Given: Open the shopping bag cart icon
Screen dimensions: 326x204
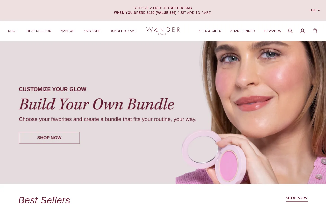Looking at the screenshot, I should point(315,31).
